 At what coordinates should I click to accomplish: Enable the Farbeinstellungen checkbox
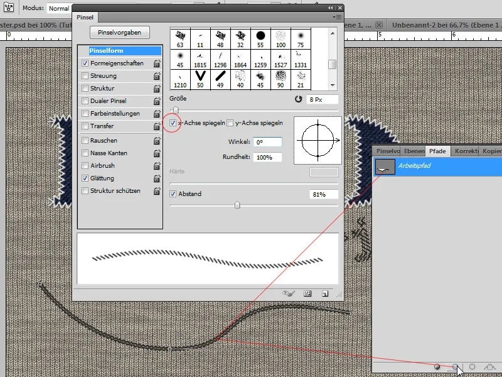(85, 113)
